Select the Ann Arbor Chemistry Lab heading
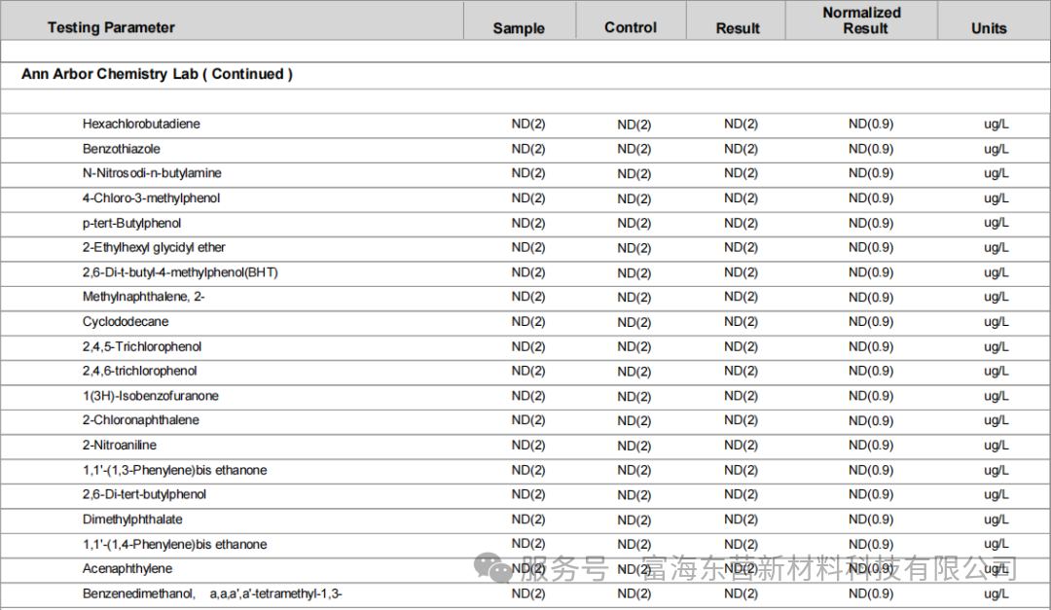Image resolution: width=1051 pixels, height=610 pixels. (157, 74)
